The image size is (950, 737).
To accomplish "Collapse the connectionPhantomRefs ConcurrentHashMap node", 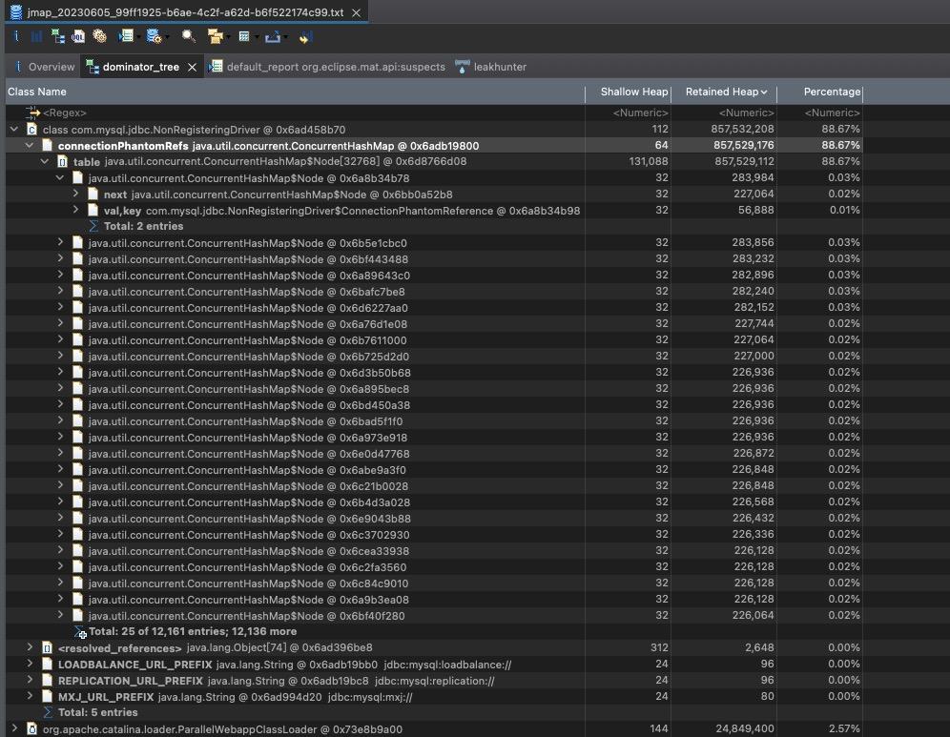I will tap(30, 146).
